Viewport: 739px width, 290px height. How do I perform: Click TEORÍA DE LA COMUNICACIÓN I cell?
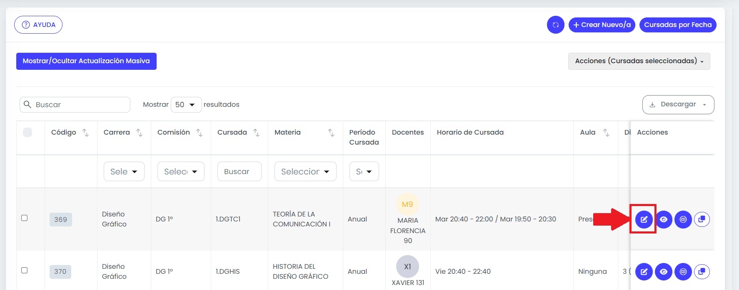tap(302, 219)
